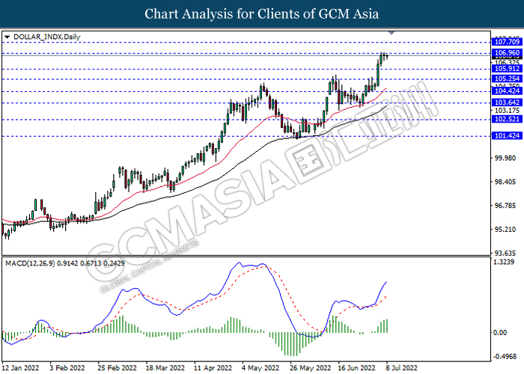Viewport: 524px width, 374px height.
Task: Click the 1.3239 MACD scale value
Action: click(x=504, y=262)
